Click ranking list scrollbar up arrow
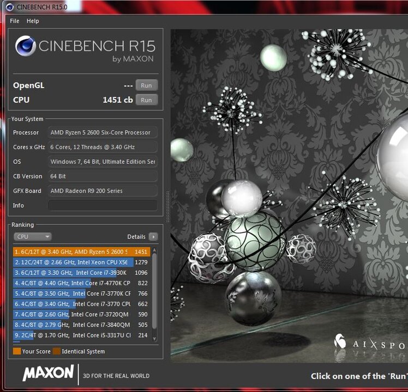The height and width of the screenshot is (392, 408). (154, 250)
